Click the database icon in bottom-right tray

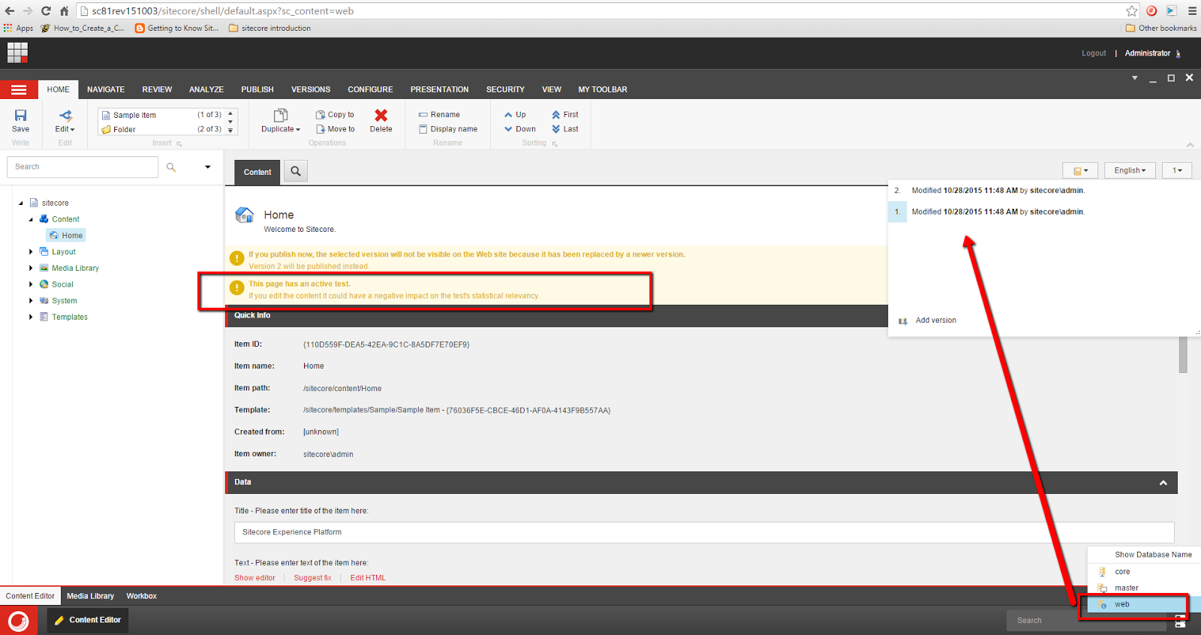click(1180, 621)
